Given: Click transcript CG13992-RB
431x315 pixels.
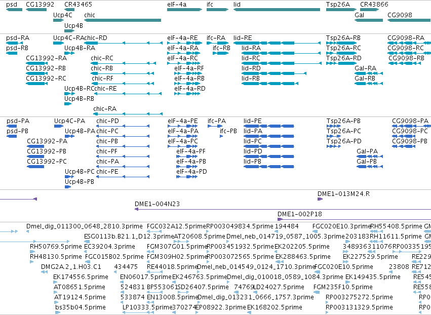Looking at the screenshot, I should pos(36,73).
